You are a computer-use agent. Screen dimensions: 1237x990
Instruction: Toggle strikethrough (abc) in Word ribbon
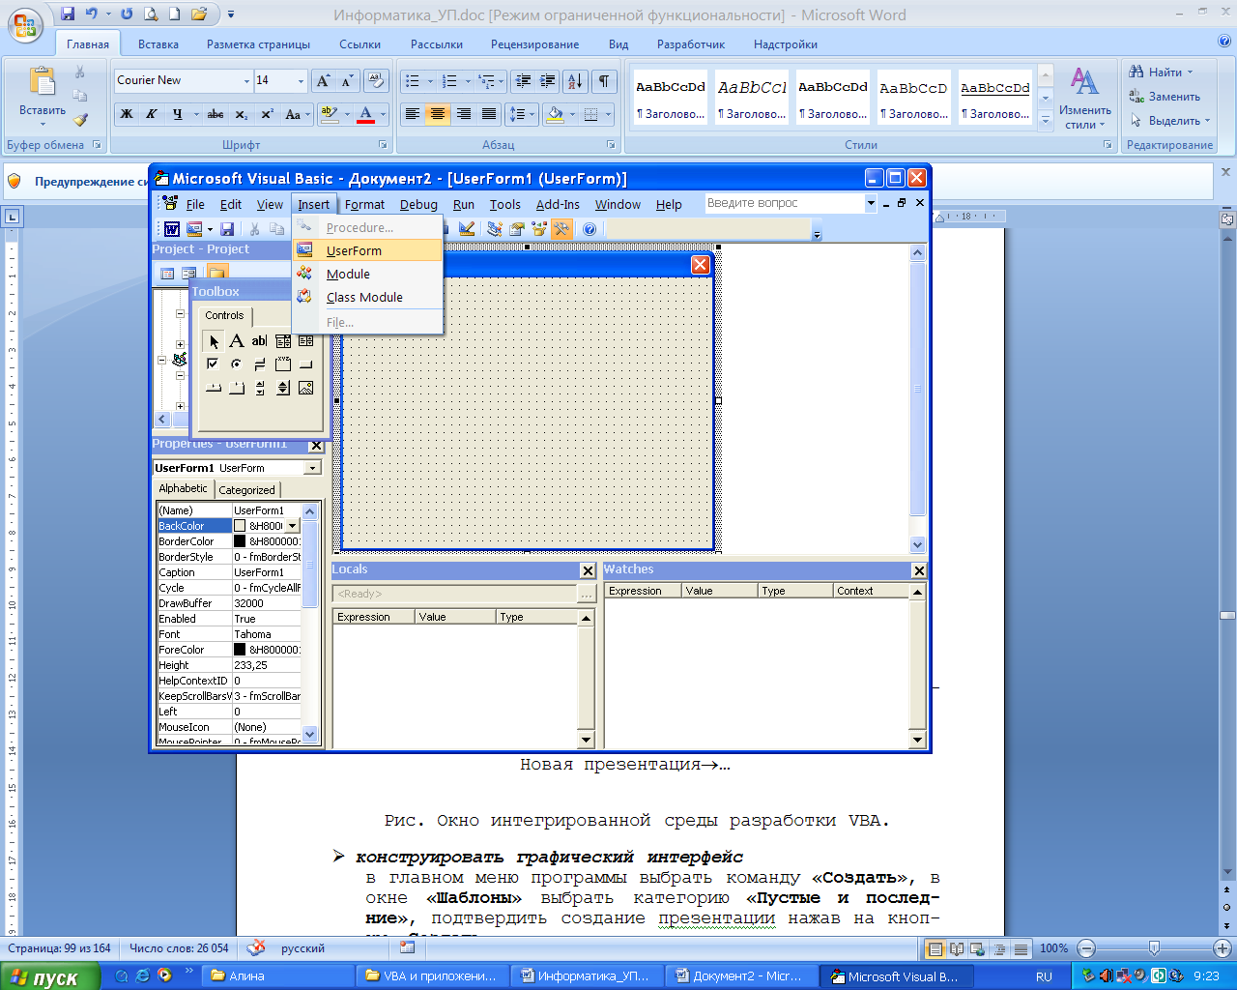[216, 114]
